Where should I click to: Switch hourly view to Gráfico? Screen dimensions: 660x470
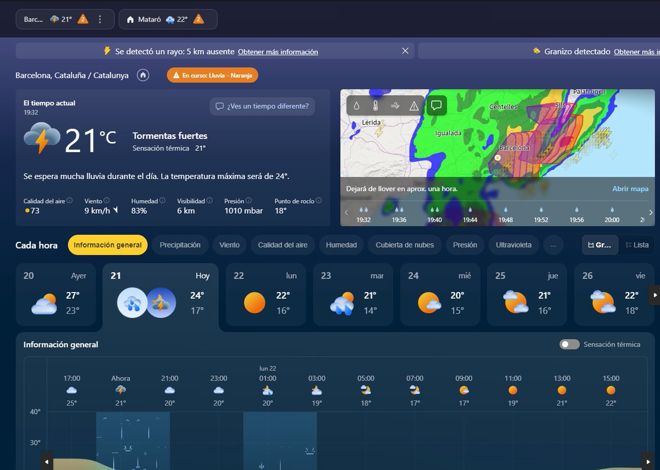[600, 245]
